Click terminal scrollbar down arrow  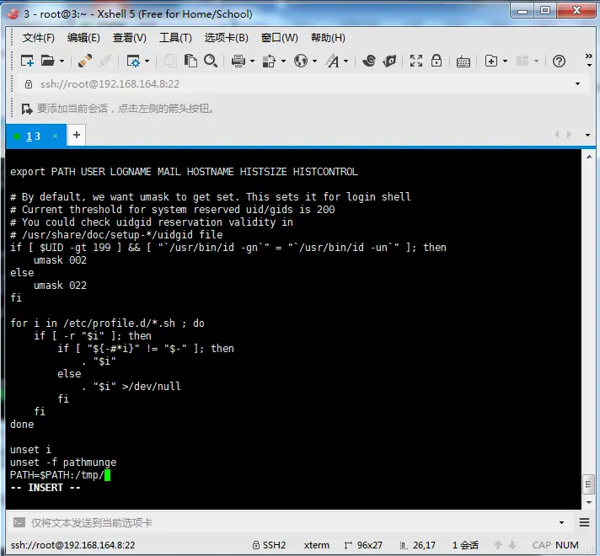tap(589, 502)
